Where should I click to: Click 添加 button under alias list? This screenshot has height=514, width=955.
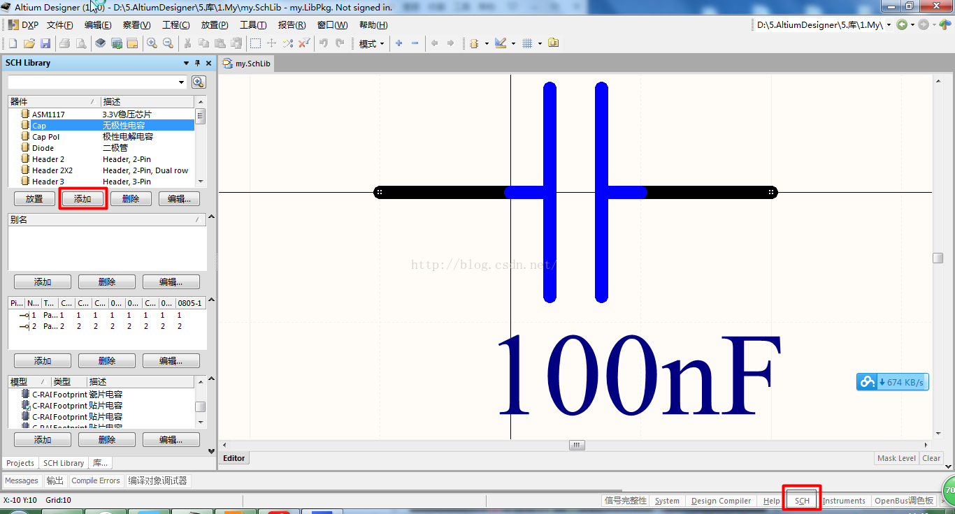(43, 282)
